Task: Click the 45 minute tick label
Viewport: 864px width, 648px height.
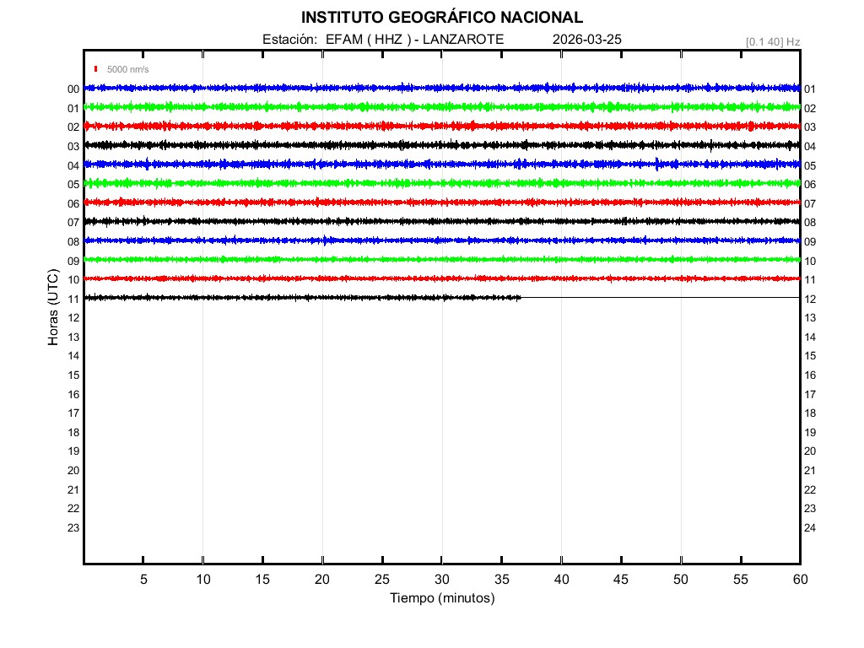Action: pyautogui.click(x=621, y=580)
